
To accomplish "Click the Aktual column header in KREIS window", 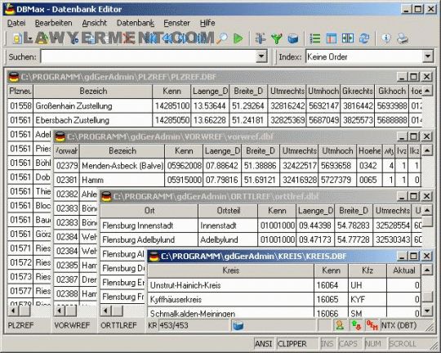I will pyautogui.click(x=404, y=270).
